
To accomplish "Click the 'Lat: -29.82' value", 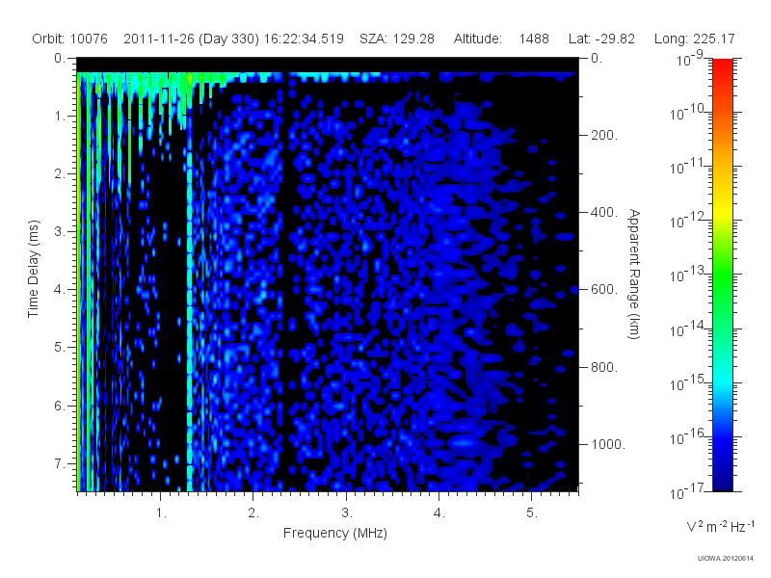I will 601,39.
